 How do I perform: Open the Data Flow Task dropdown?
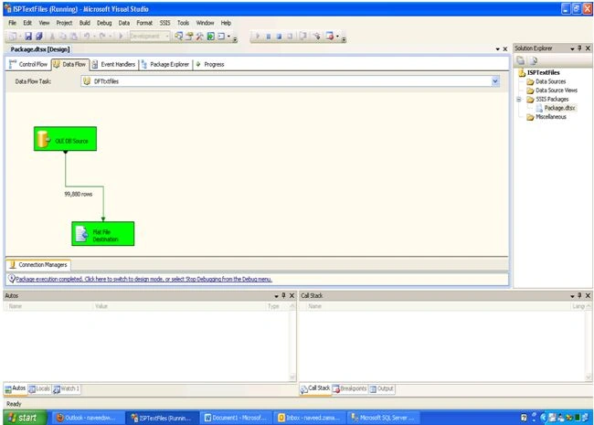[495, 81]
